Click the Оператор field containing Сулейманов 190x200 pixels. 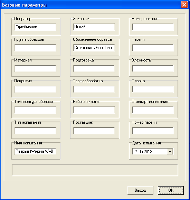coord(35,27)
